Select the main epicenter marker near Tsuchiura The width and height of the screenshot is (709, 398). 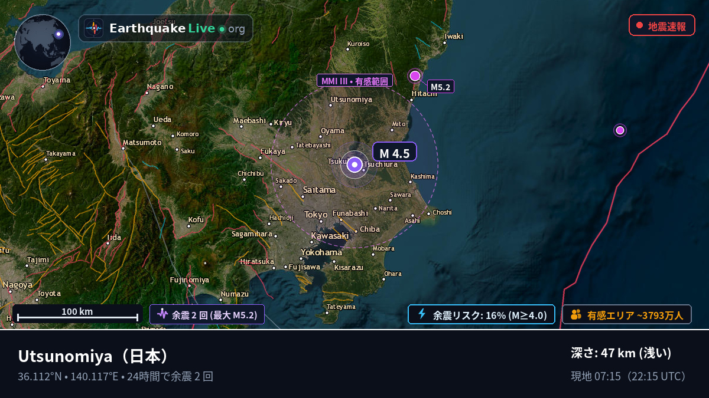coord(354,165)
